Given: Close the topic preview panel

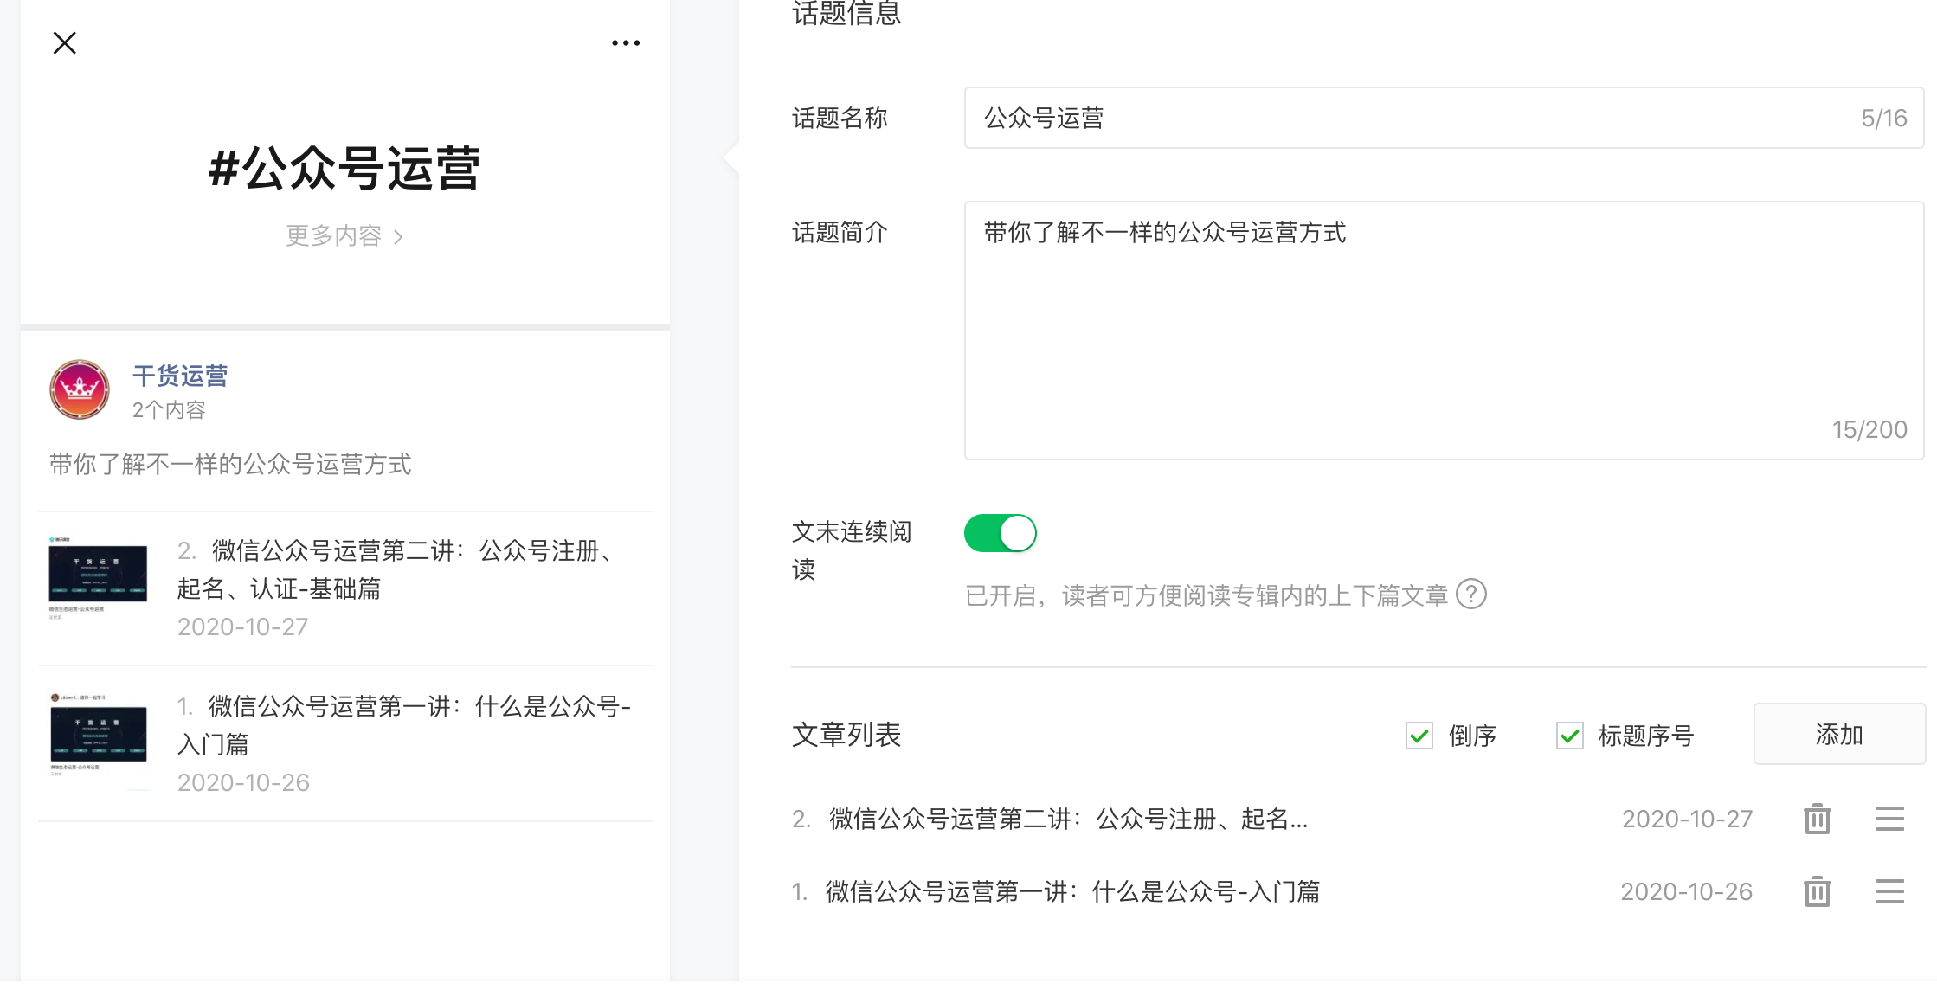Looking at the screenshot, I should [65, 43].
